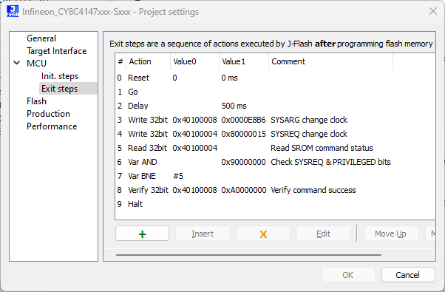Click the J-Flash icon in title bar
This screenshot has width=445, height=292.
13,11
